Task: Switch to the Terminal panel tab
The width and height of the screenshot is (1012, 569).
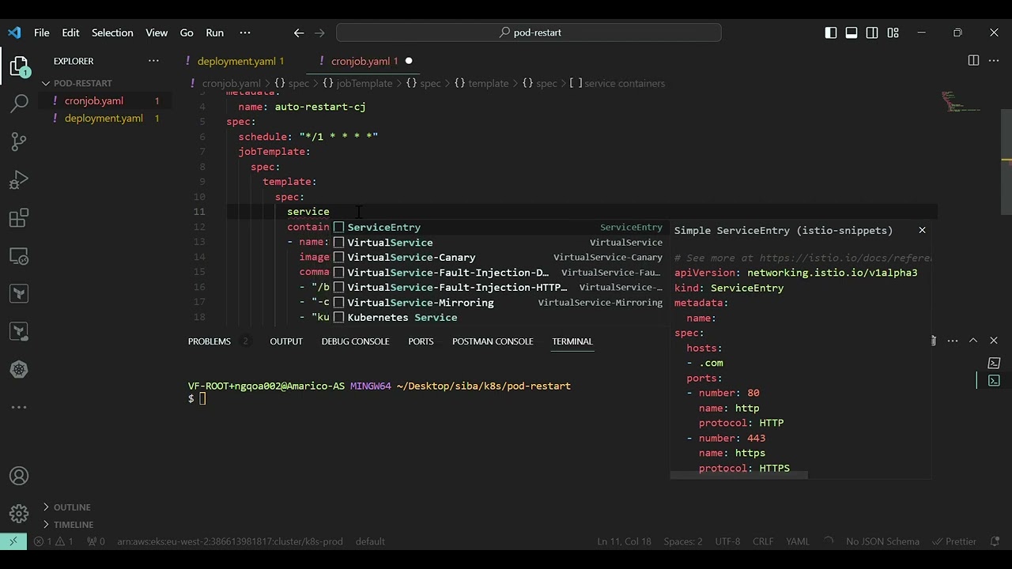Action: tap(572, 341)
